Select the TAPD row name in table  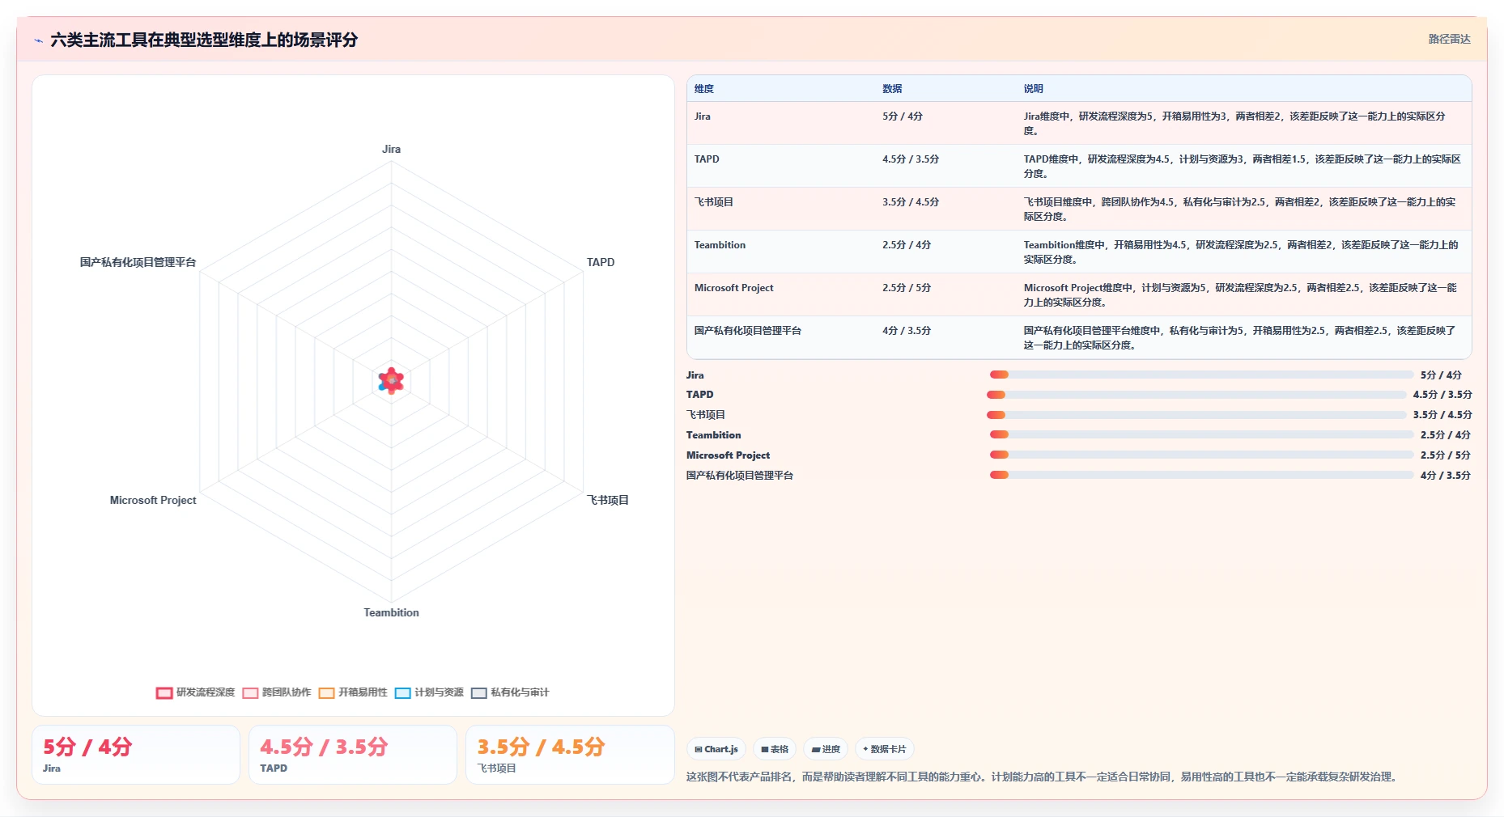pyautogui.click(x=707, y=159)
